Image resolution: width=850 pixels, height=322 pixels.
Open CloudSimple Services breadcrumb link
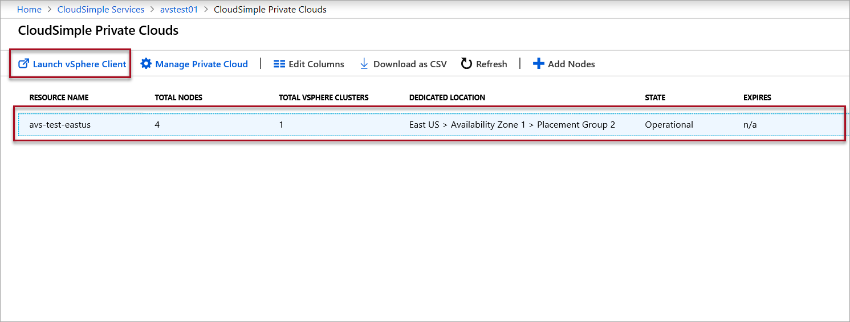(x=101, y=10)
